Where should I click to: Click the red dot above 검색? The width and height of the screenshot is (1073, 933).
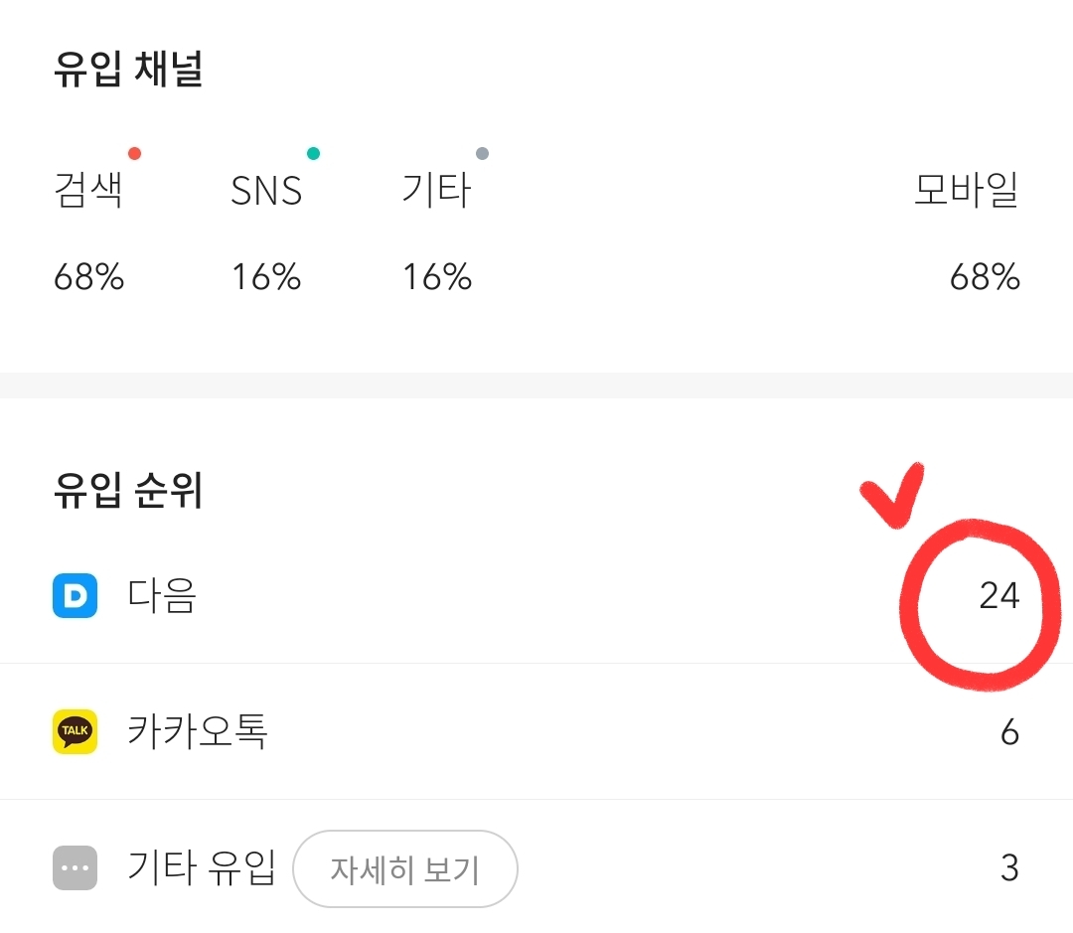pyautogui.click(x=135, y=153)
